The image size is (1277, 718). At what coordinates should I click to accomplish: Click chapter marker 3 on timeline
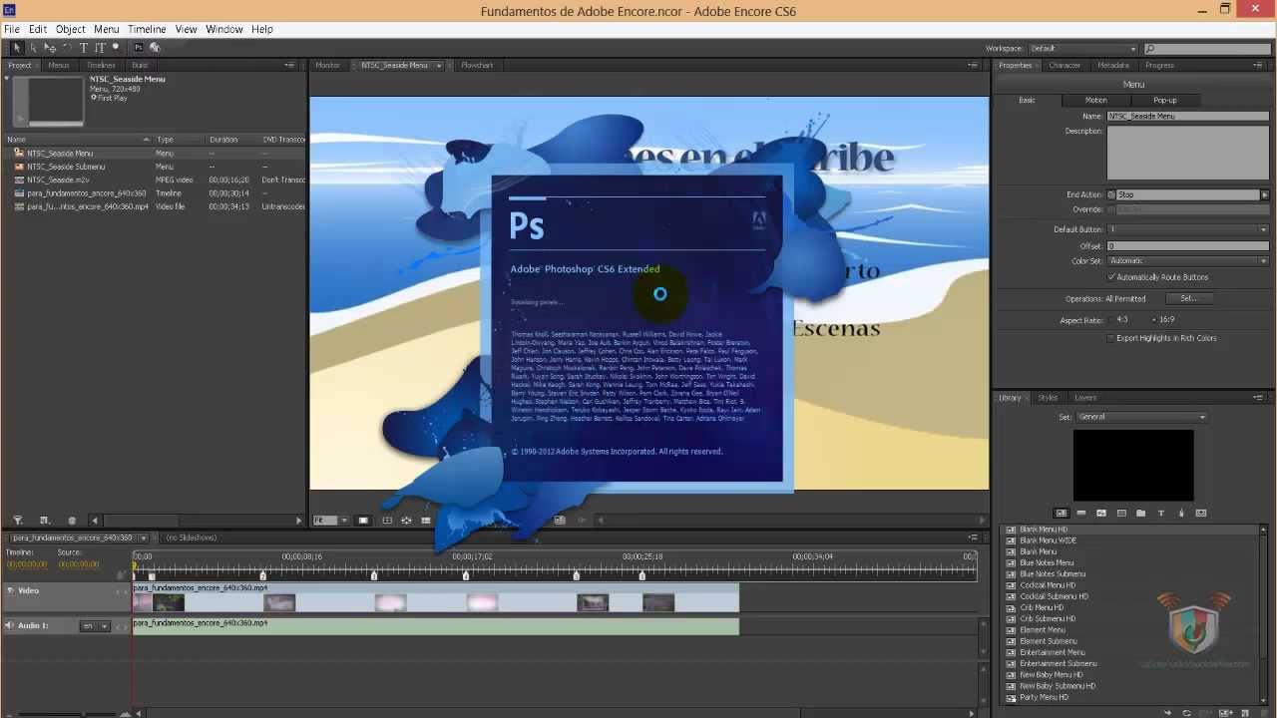(373, 574)
